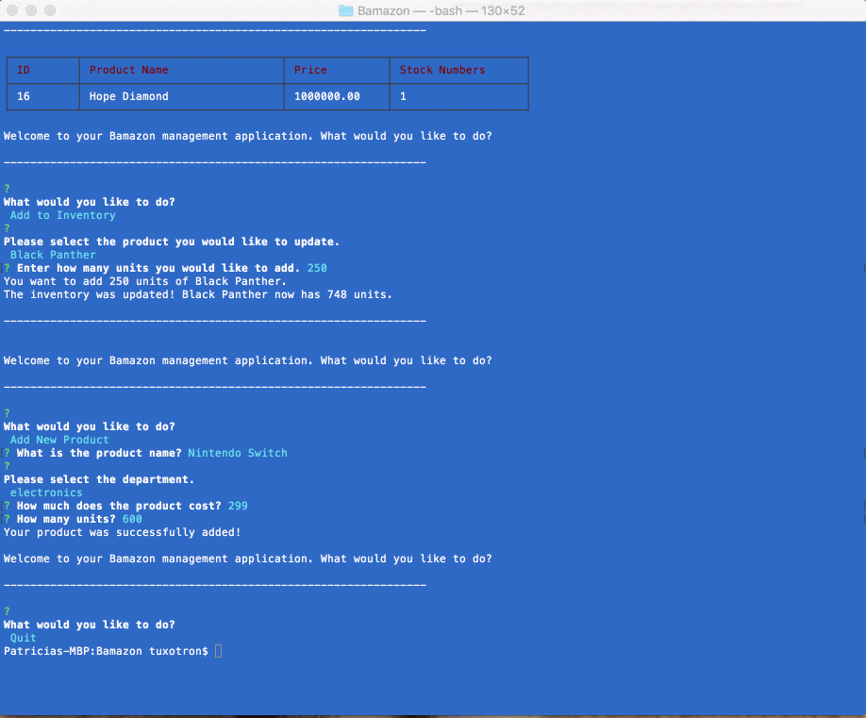Click the units value 600
The height and width of the screenshot is (718, 866).
tap(132, 519)
